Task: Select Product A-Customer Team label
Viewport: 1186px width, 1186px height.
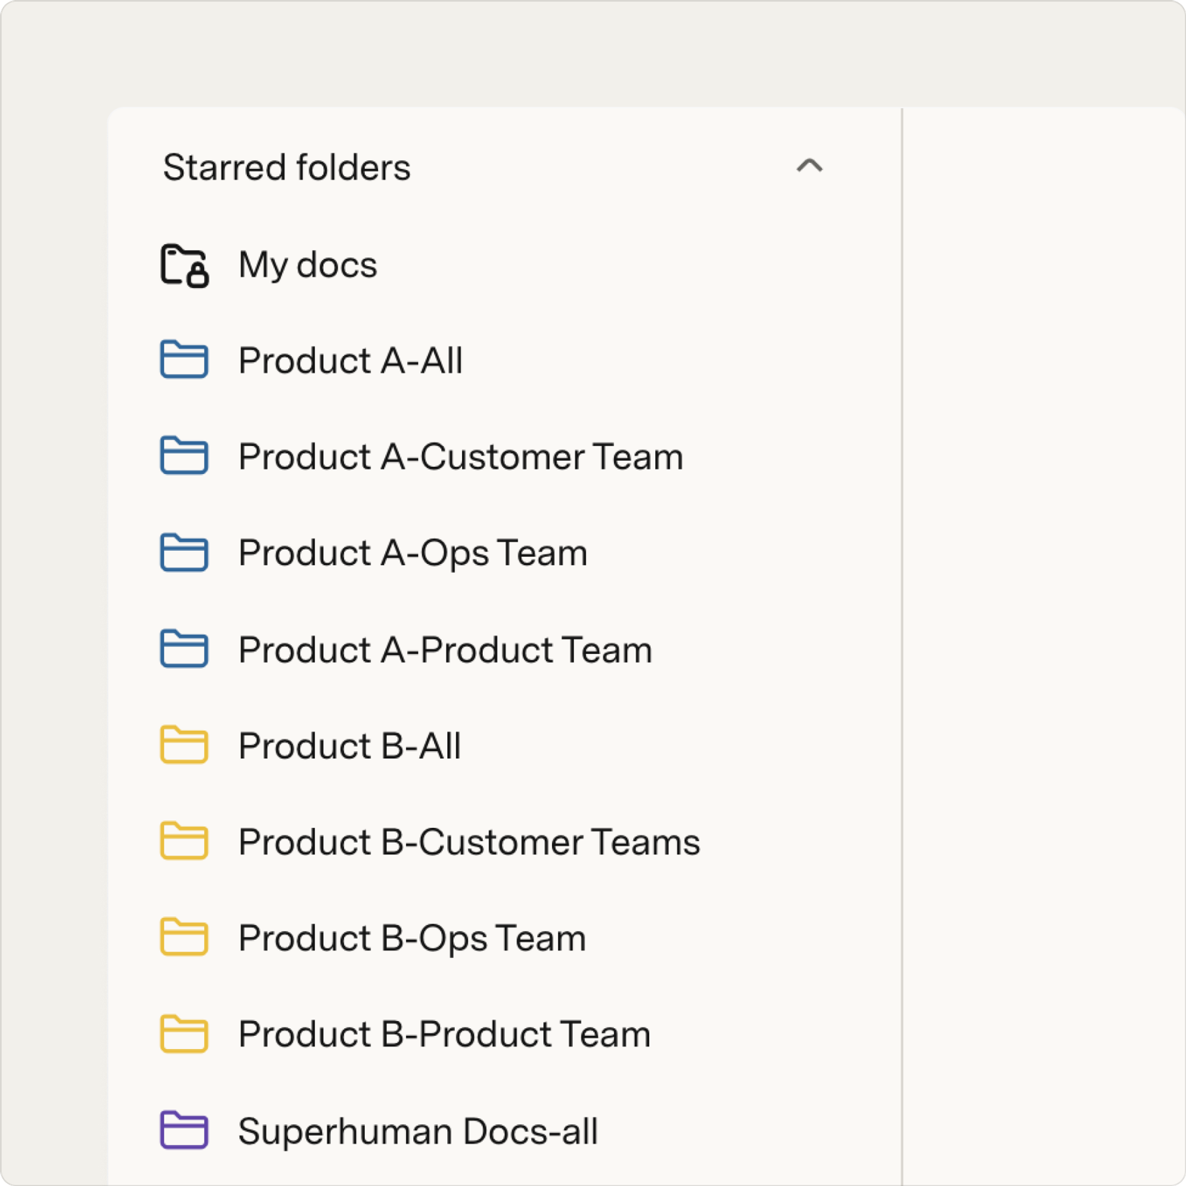Action: [x=460, y=457]
